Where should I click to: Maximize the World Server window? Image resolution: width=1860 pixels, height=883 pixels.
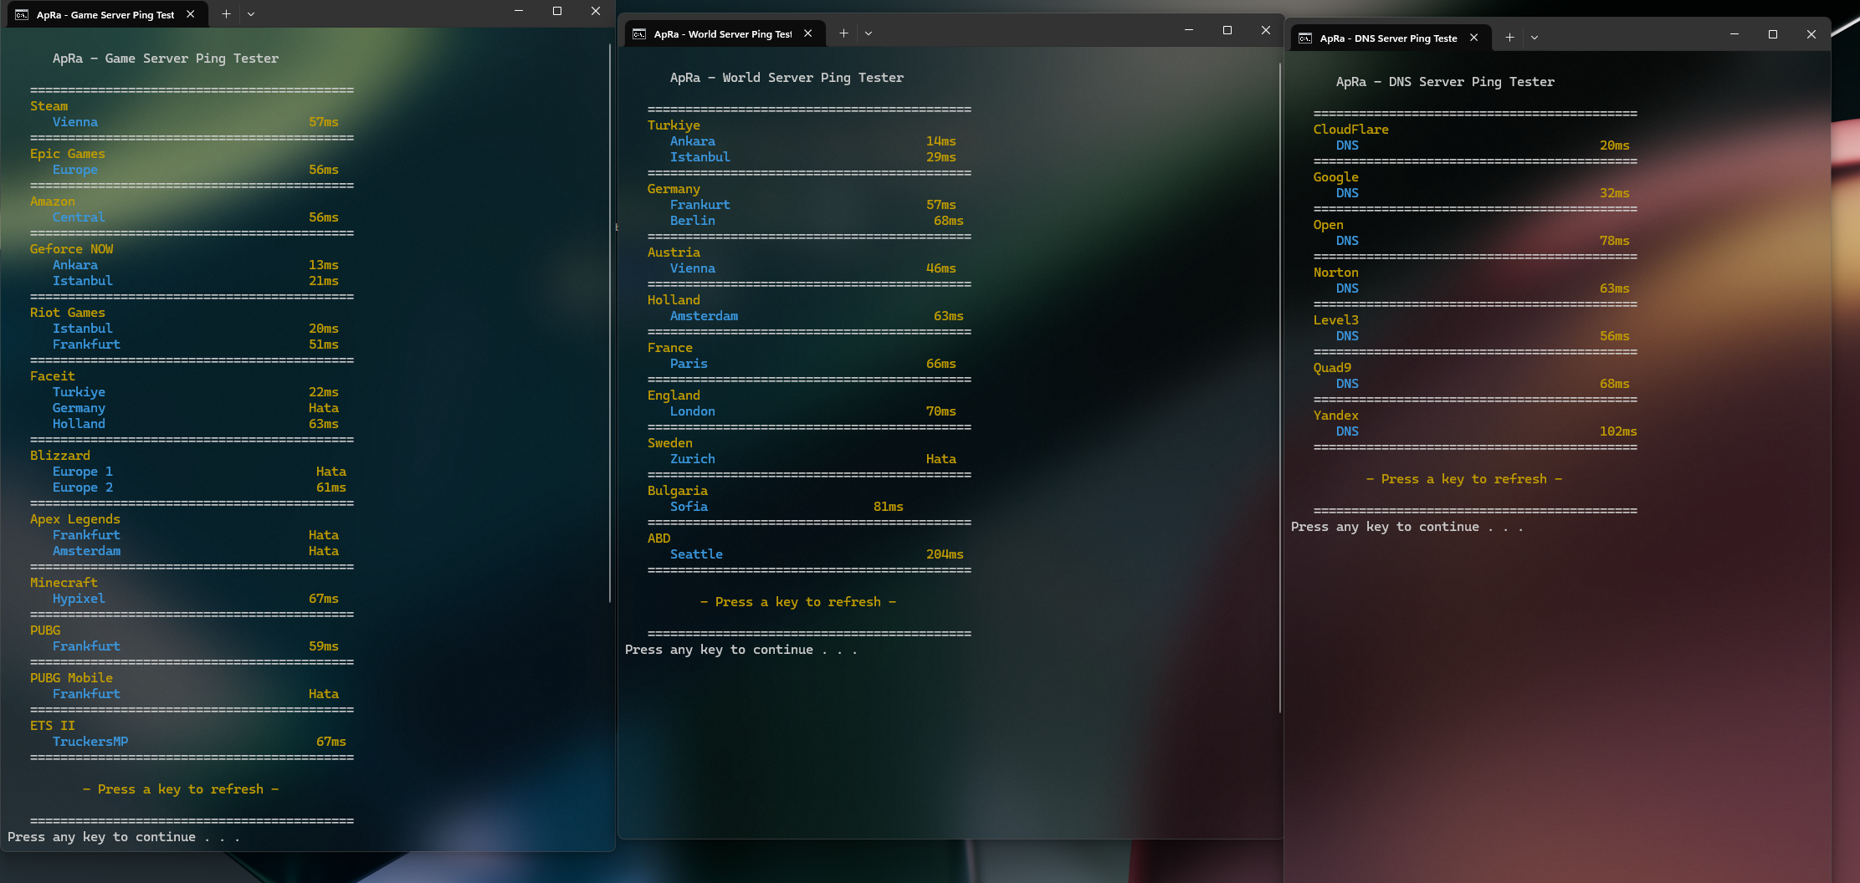click(1227, 30)
